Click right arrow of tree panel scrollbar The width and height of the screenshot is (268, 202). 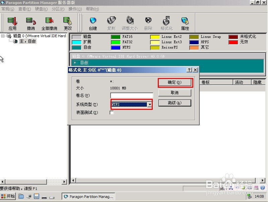coord(64,182)
